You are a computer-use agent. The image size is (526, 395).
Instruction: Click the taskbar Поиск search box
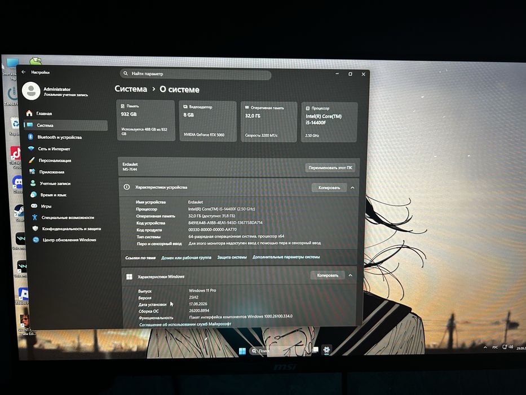pyautogui.click(x=280, y=350)
